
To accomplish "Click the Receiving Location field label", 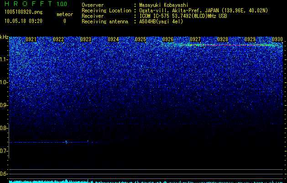I will pyautogui.click(x=106, y=11).
